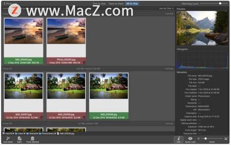Select the All-in-One view tab
The image size is (231, 145).
[132, 4]
